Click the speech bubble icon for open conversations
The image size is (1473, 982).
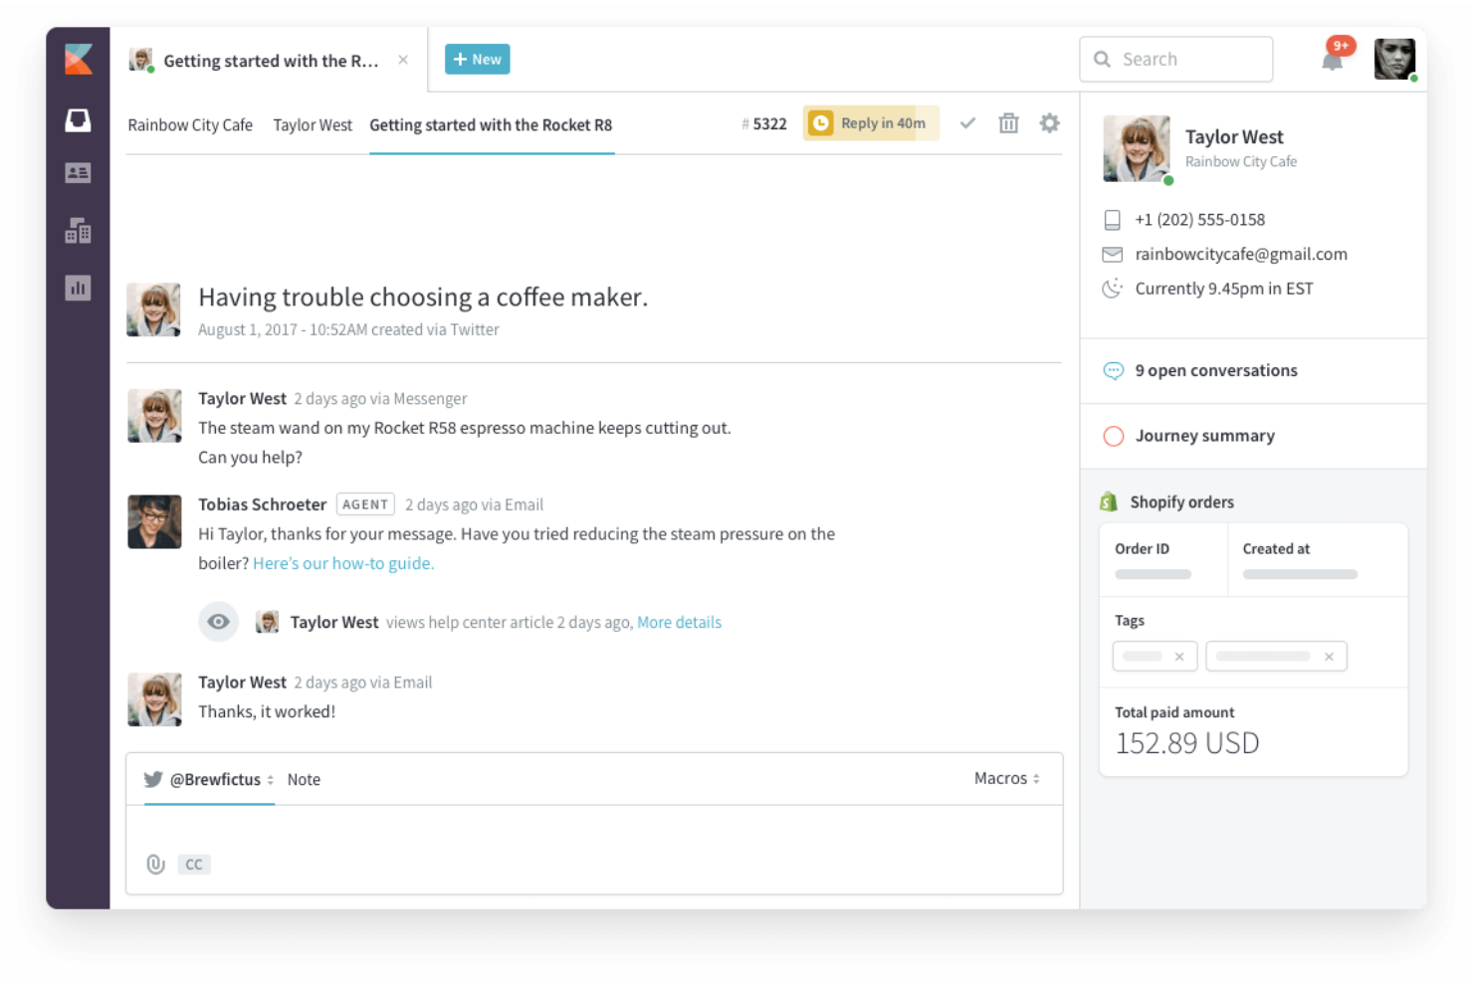click(1114, 371)
